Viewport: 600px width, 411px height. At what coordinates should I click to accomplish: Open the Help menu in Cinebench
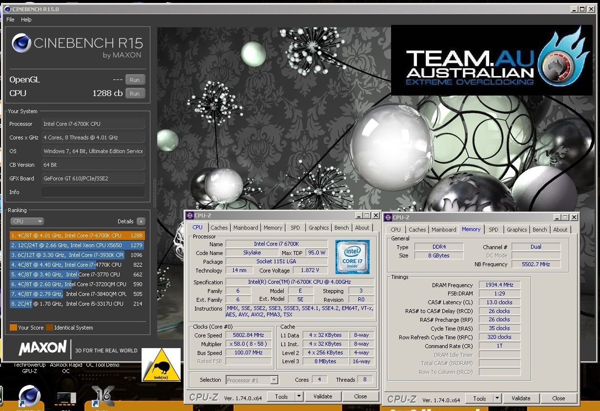click(x=26, y=20)
